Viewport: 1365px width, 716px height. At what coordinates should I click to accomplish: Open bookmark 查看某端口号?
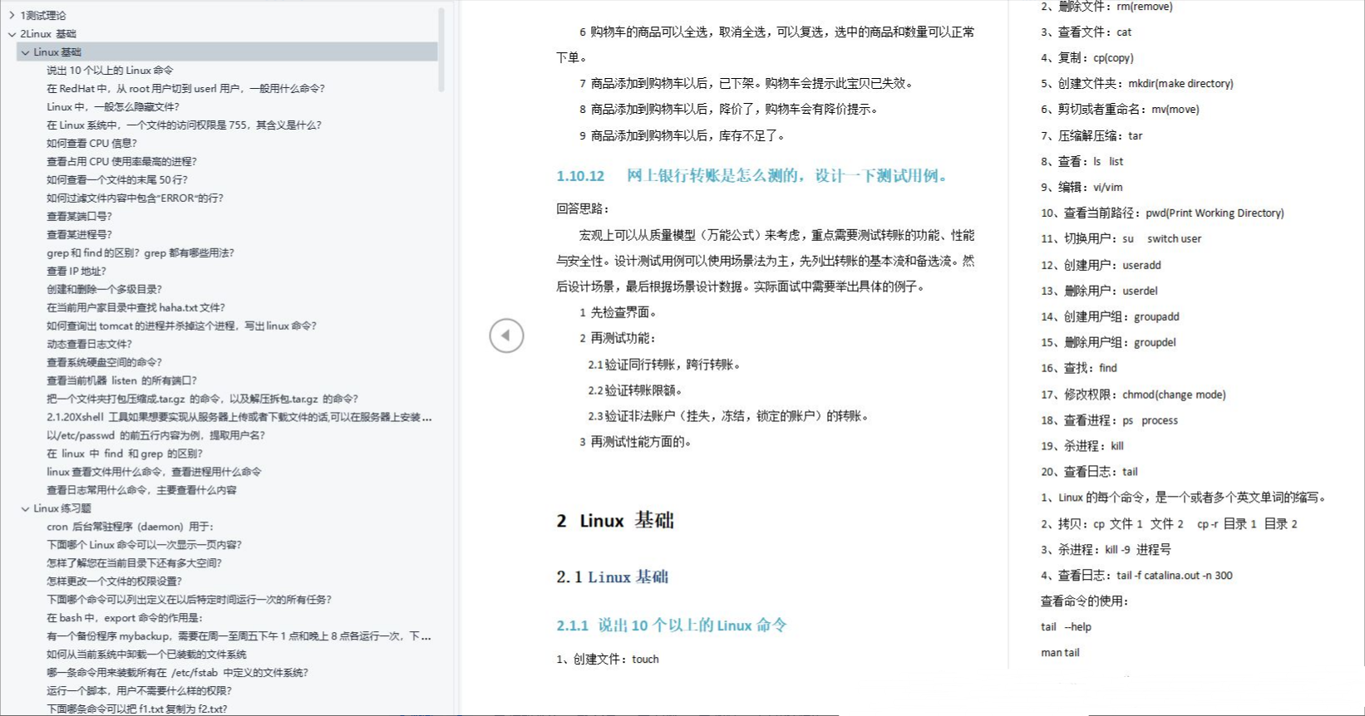pos(79,217)
